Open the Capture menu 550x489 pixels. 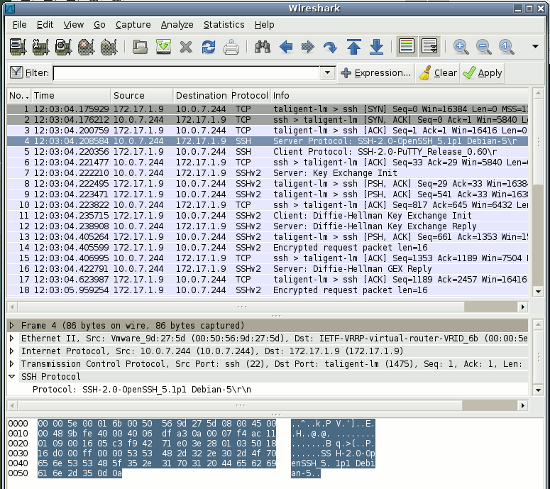tap(133, 25)
